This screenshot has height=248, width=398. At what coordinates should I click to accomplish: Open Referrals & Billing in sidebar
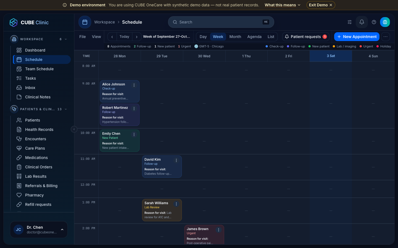(x=42, y=186)
